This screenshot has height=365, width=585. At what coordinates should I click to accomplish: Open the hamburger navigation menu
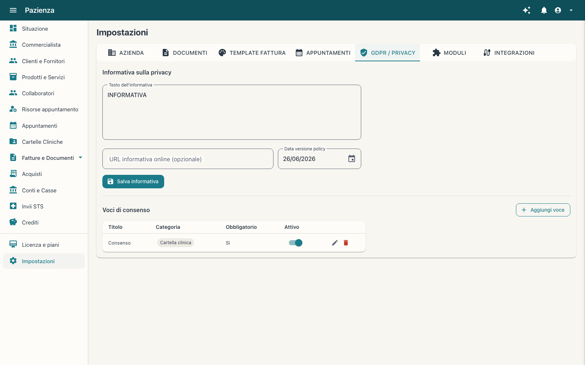pos(13,10)
